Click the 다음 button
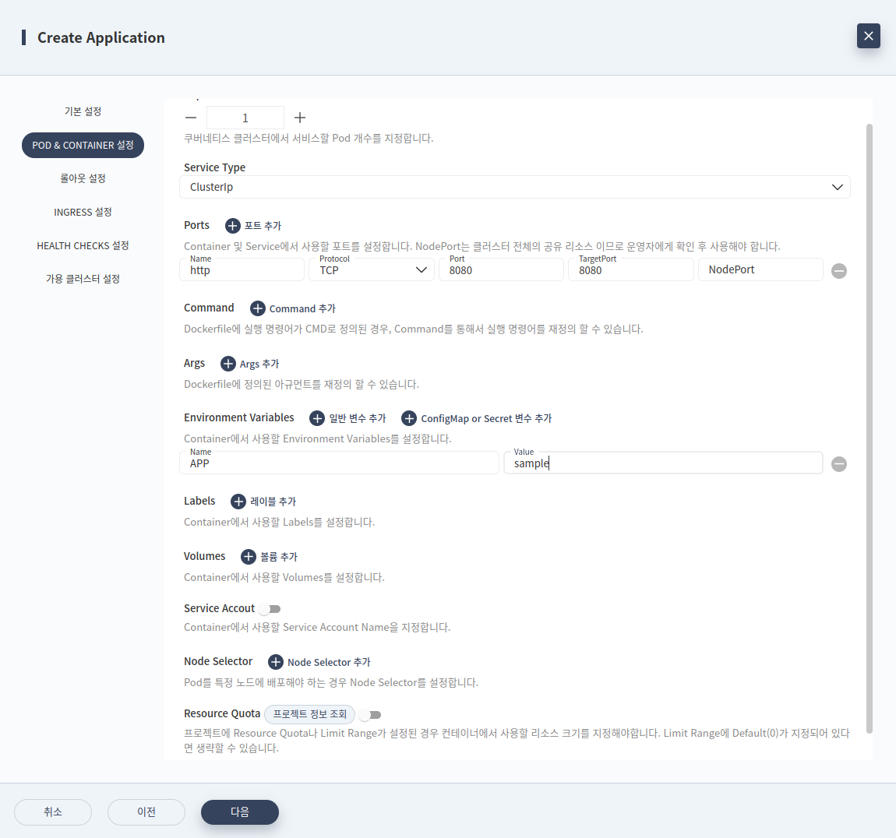896x838 pixels. (240, 812)
